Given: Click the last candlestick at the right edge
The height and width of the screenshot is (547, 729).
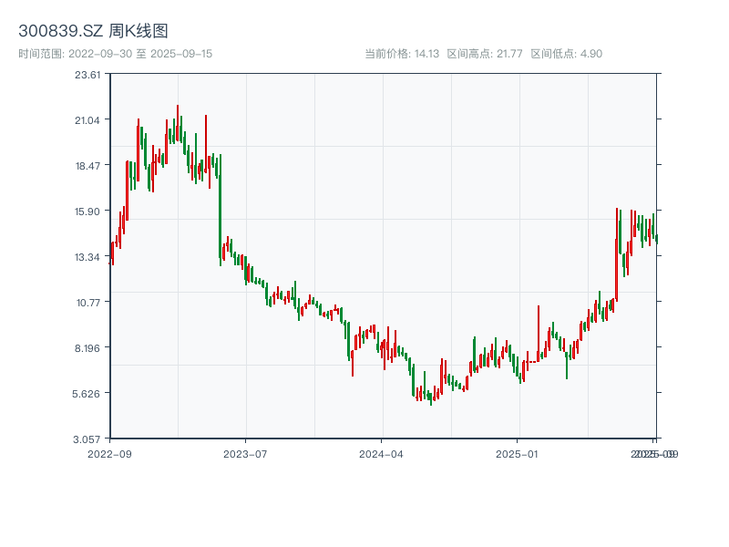Looking at the screenshot, I should 656,239.
